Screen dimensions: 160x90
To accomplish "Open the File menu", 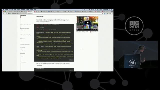I will (10, 9).
